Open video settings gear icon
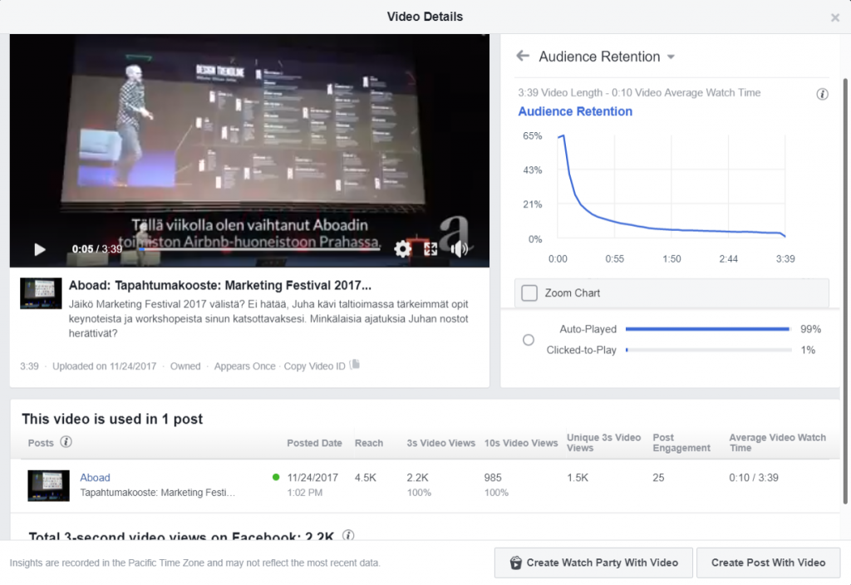 pyautogui.click(x=402, y=248)
